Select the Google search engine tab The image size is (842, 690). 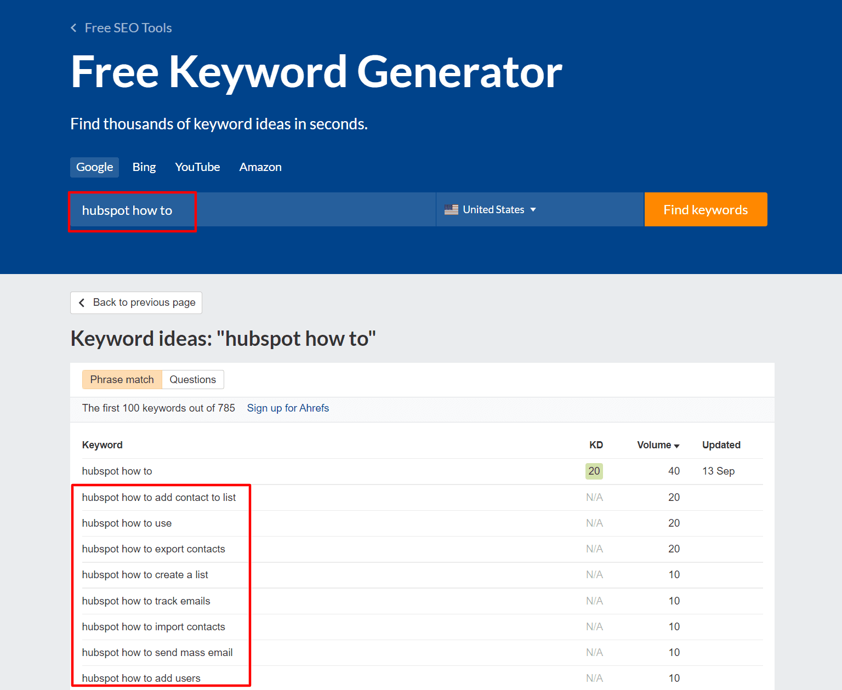click(x=94, y=167)
